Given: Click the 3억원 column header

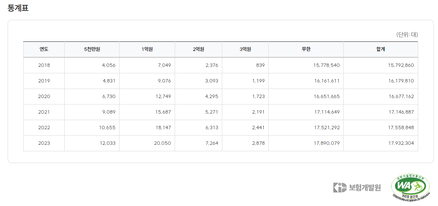Looking at the screenshot, I should [245, 49].
